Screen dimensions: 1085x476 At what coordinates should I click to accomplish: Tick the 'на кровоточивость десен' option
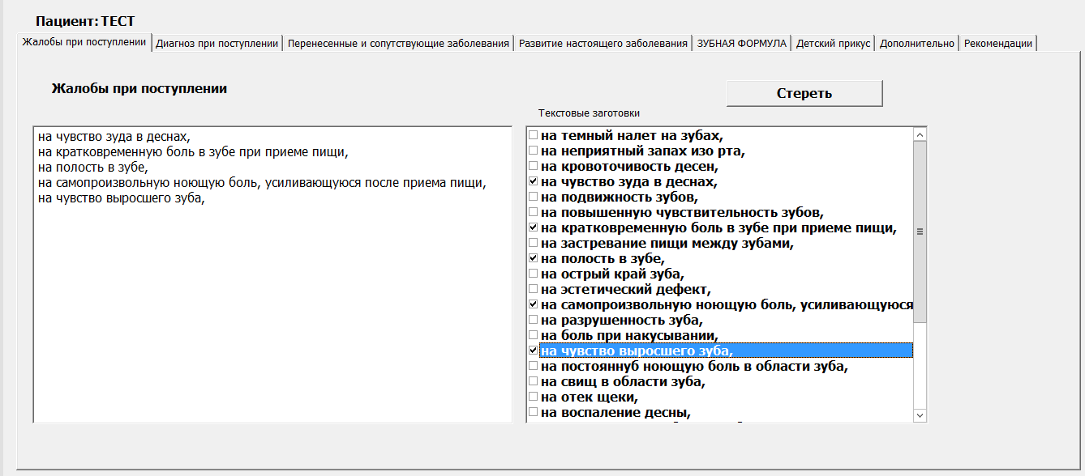click(x=533, y=167)
